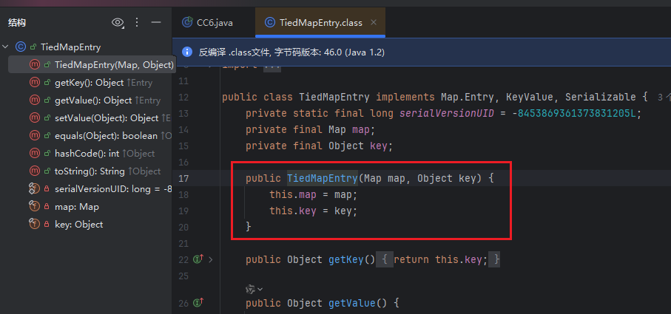Expand the folded getKey() method arrow
Viewport: 671px width, 314px height.
(211, 259)
